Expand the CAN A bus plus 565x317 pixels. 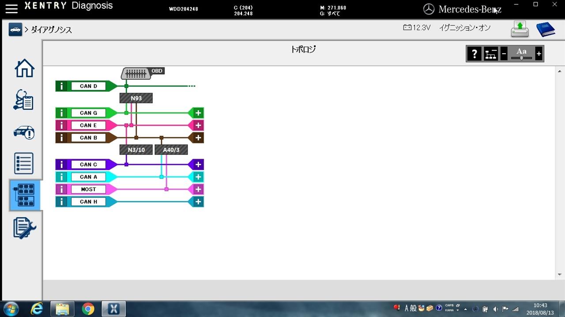(x=198, y=177)
